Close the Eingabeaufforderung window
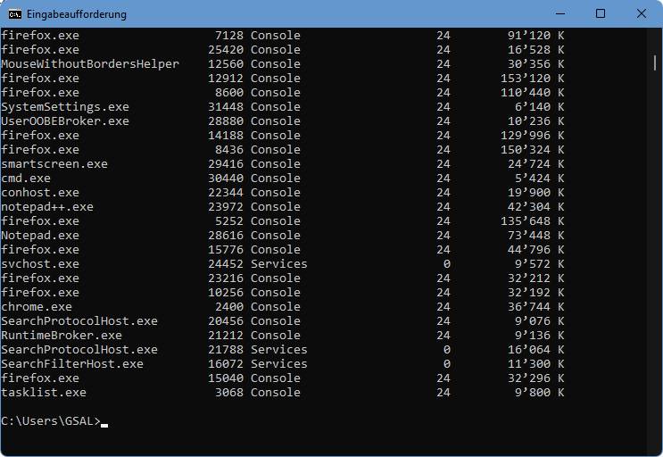 [642, 14]
